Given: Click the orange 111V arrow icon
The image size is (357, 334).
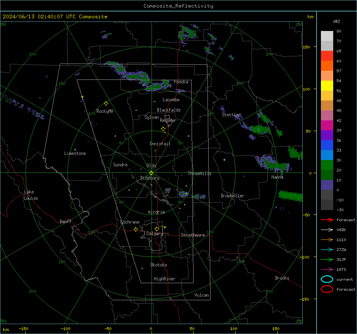Looking at the screenshot, I should pyautogui.click(x=327, y=239).
